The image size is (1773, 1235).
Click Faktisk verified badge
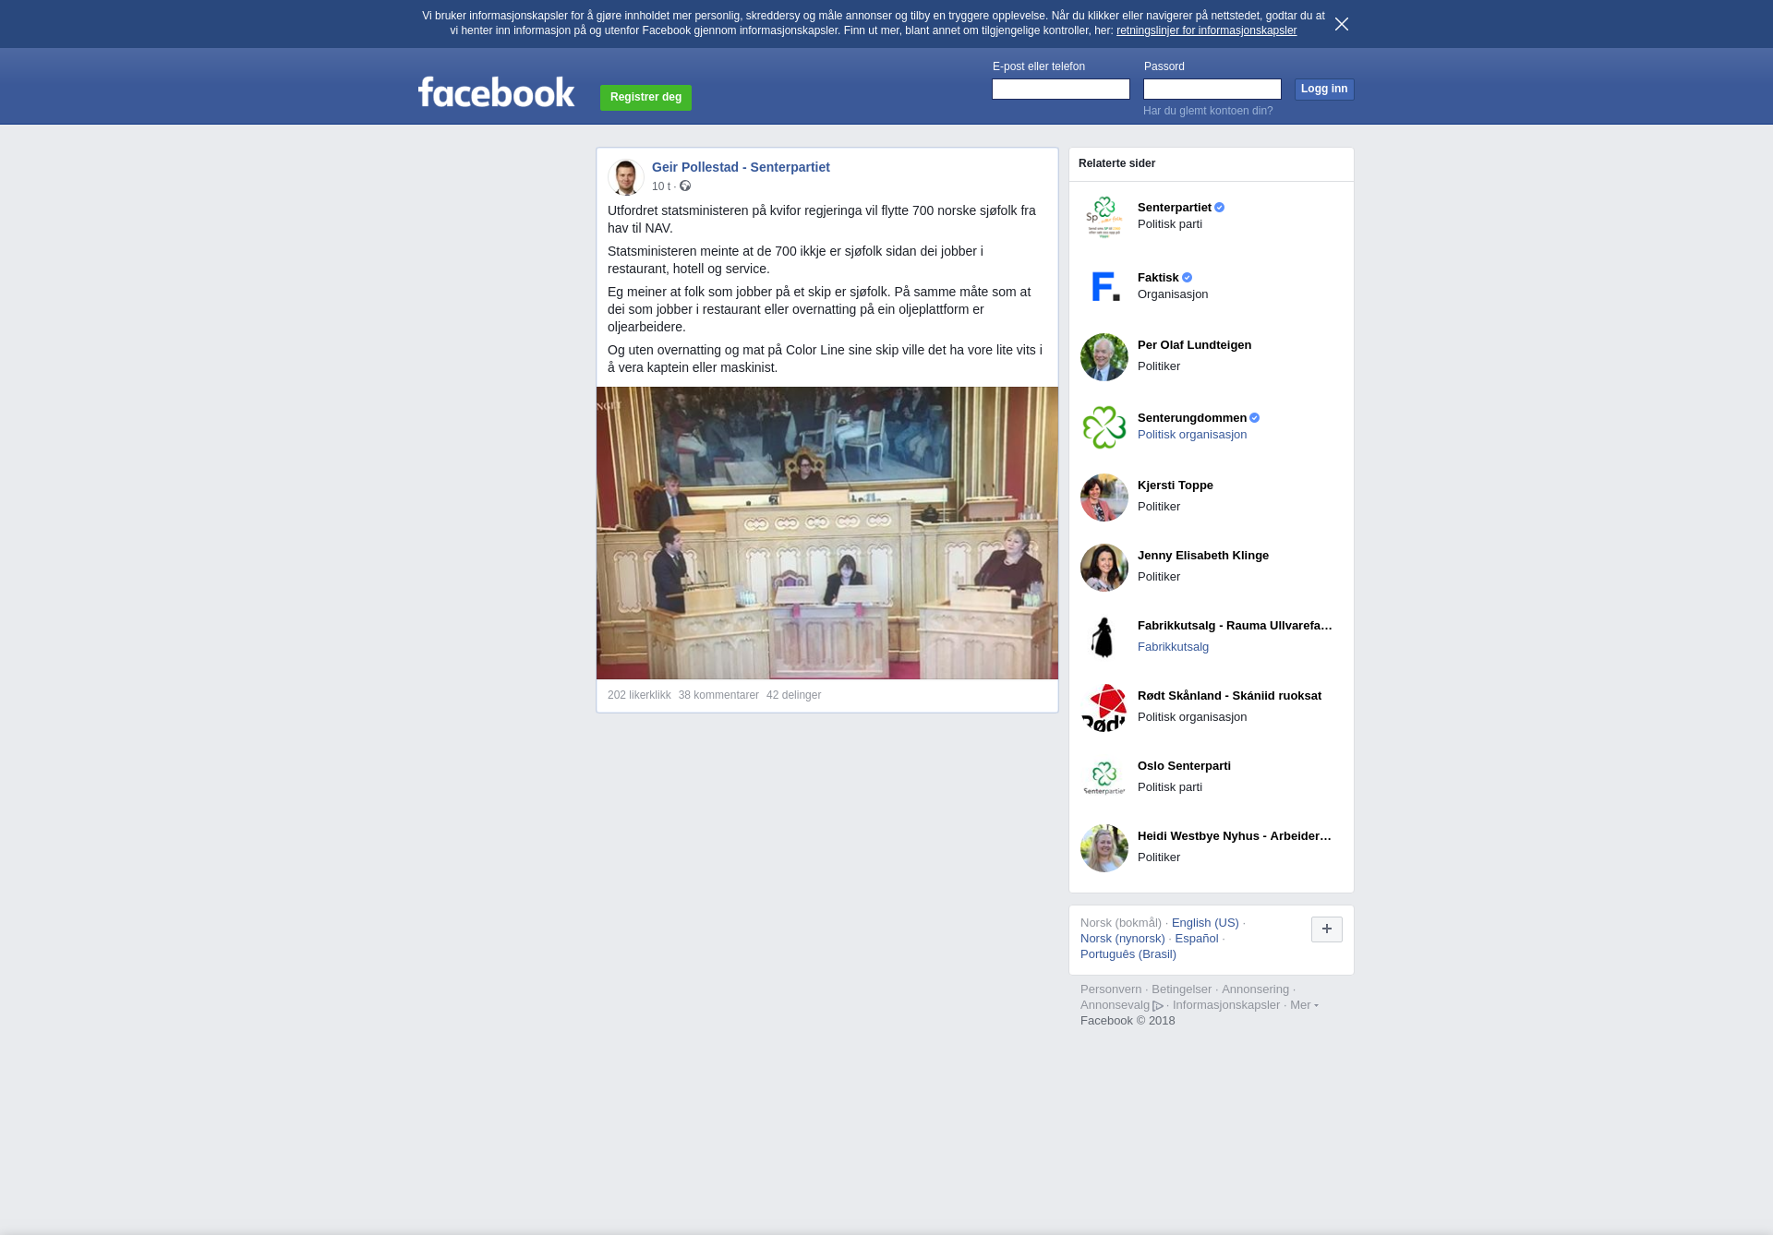coord(1188,278)
